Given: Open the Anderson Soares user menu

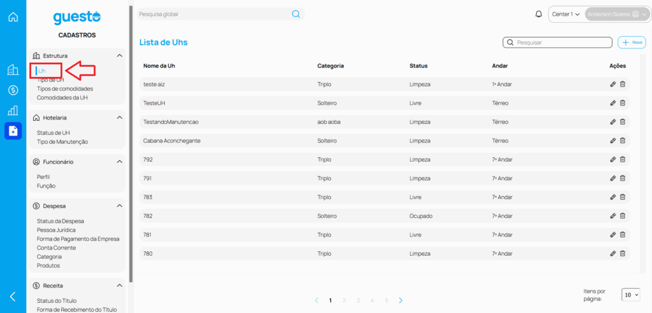Looking at the screenshot, I should click(x=616, y=14).
